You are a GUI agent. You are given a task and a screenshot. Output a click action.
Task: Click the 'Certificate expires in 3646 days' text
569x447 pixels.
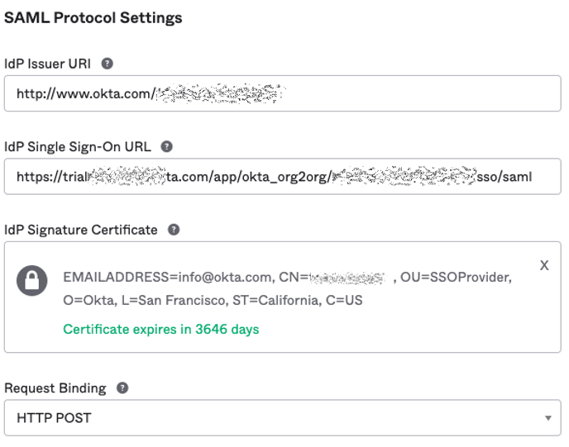click(x=160, y=329)
